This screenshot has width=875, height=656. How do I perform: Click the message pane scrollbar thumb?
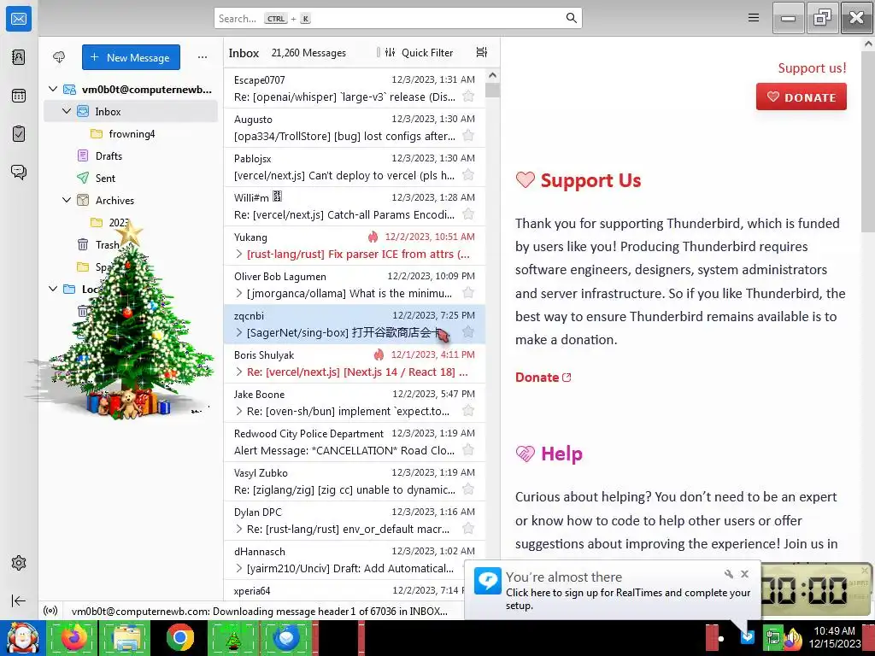click(x=868, y=141)
